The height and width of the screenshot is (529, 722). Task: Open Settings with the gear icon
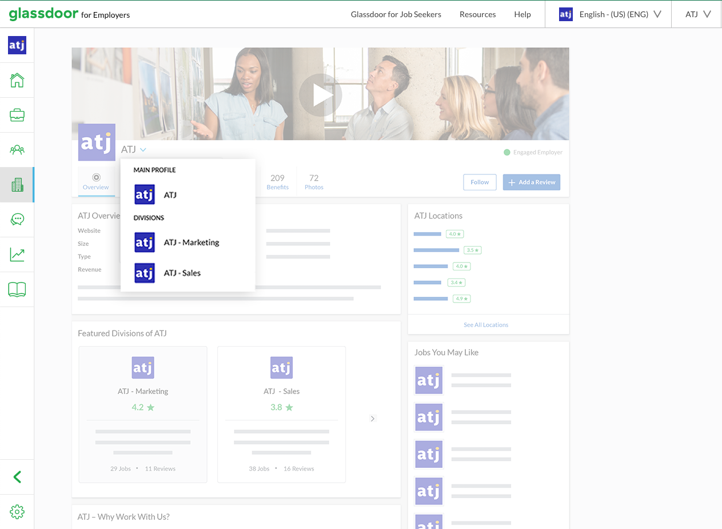[17, 512]
